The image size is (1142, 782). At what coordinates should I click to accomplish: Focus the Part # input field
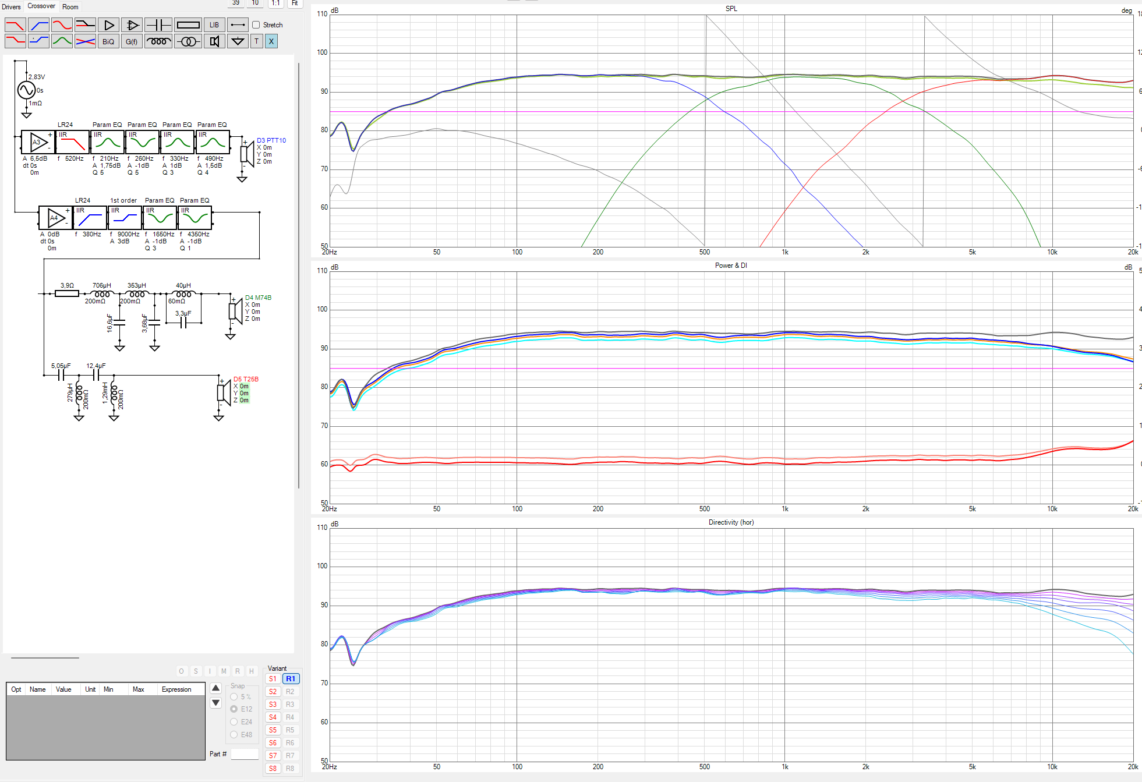245,754
